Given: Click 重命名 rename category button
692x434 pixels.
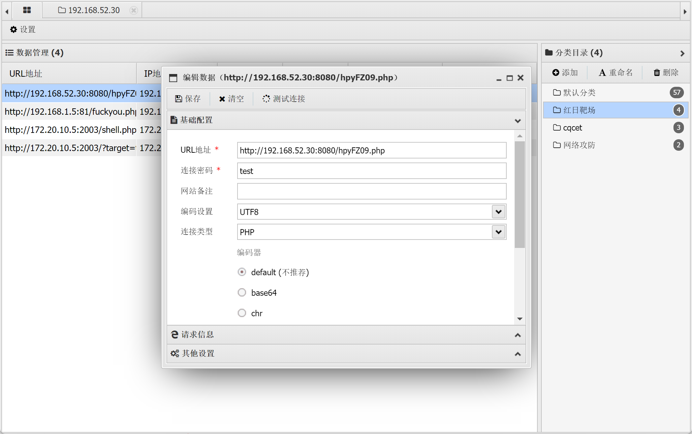Looking at the screenshot, I should tap(615, 72).
